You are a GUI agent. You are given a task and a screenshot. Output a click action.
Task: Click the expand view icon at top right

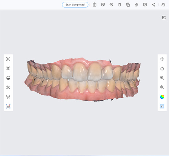164,18
